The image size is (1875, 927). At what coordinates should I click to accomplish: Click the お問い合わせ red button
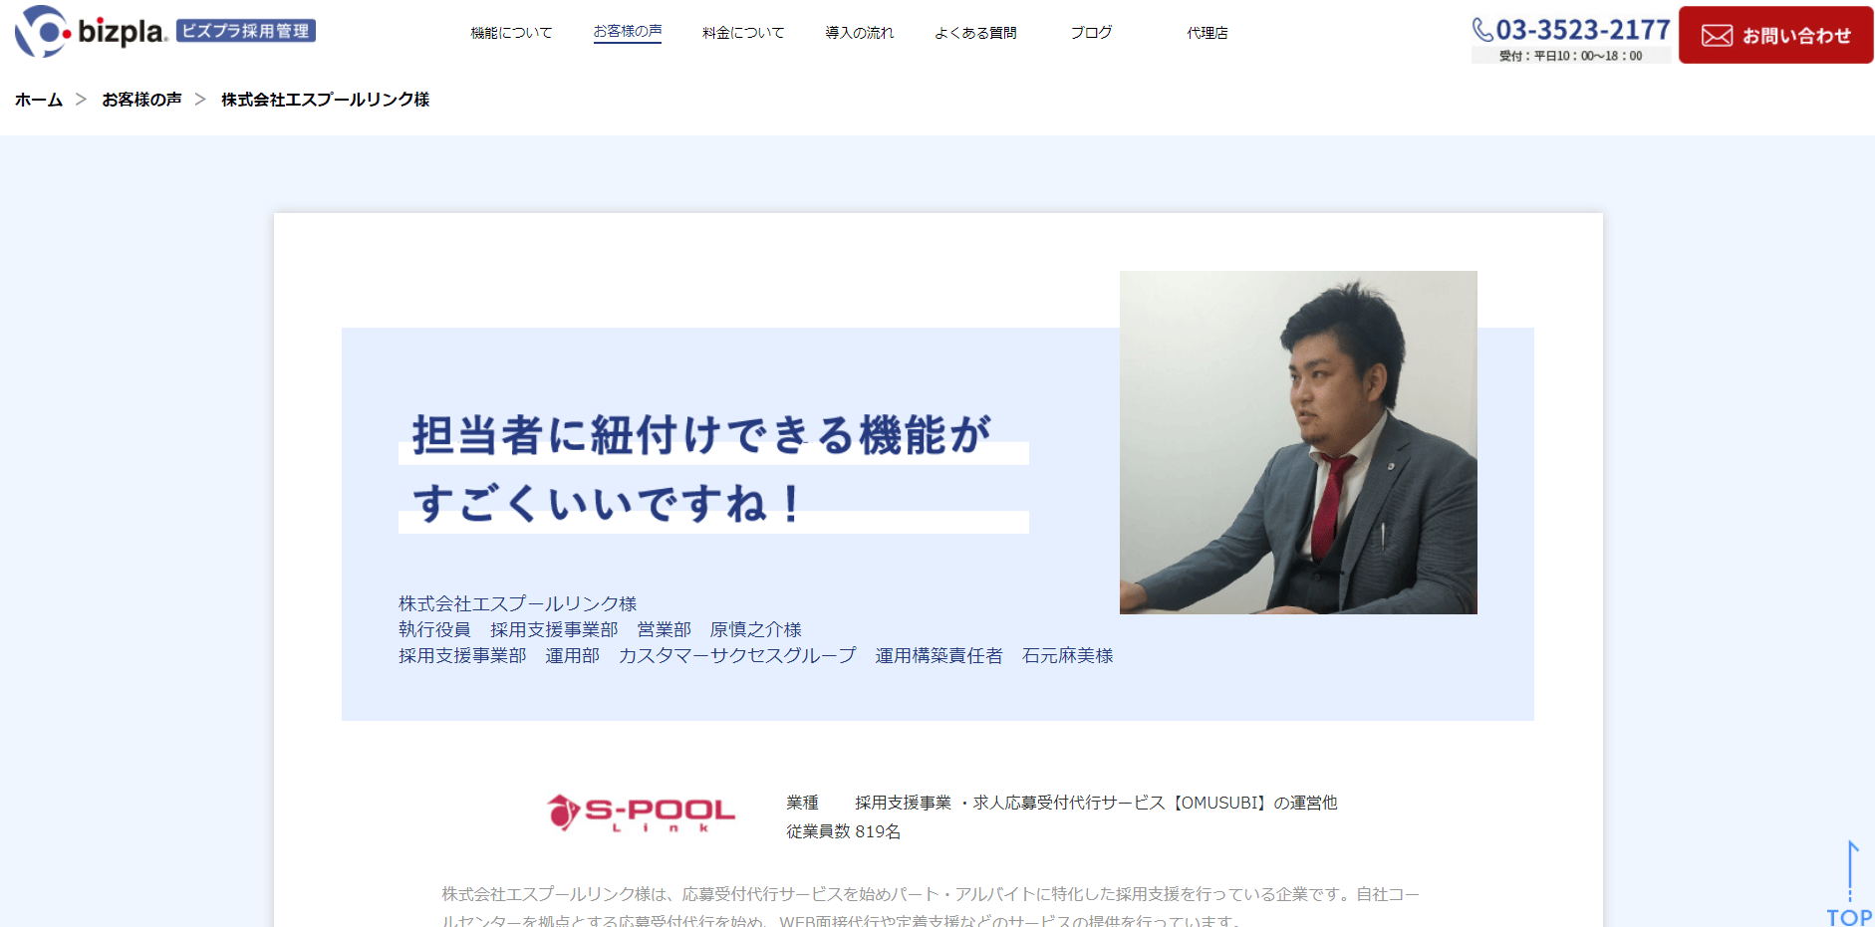1776,35
